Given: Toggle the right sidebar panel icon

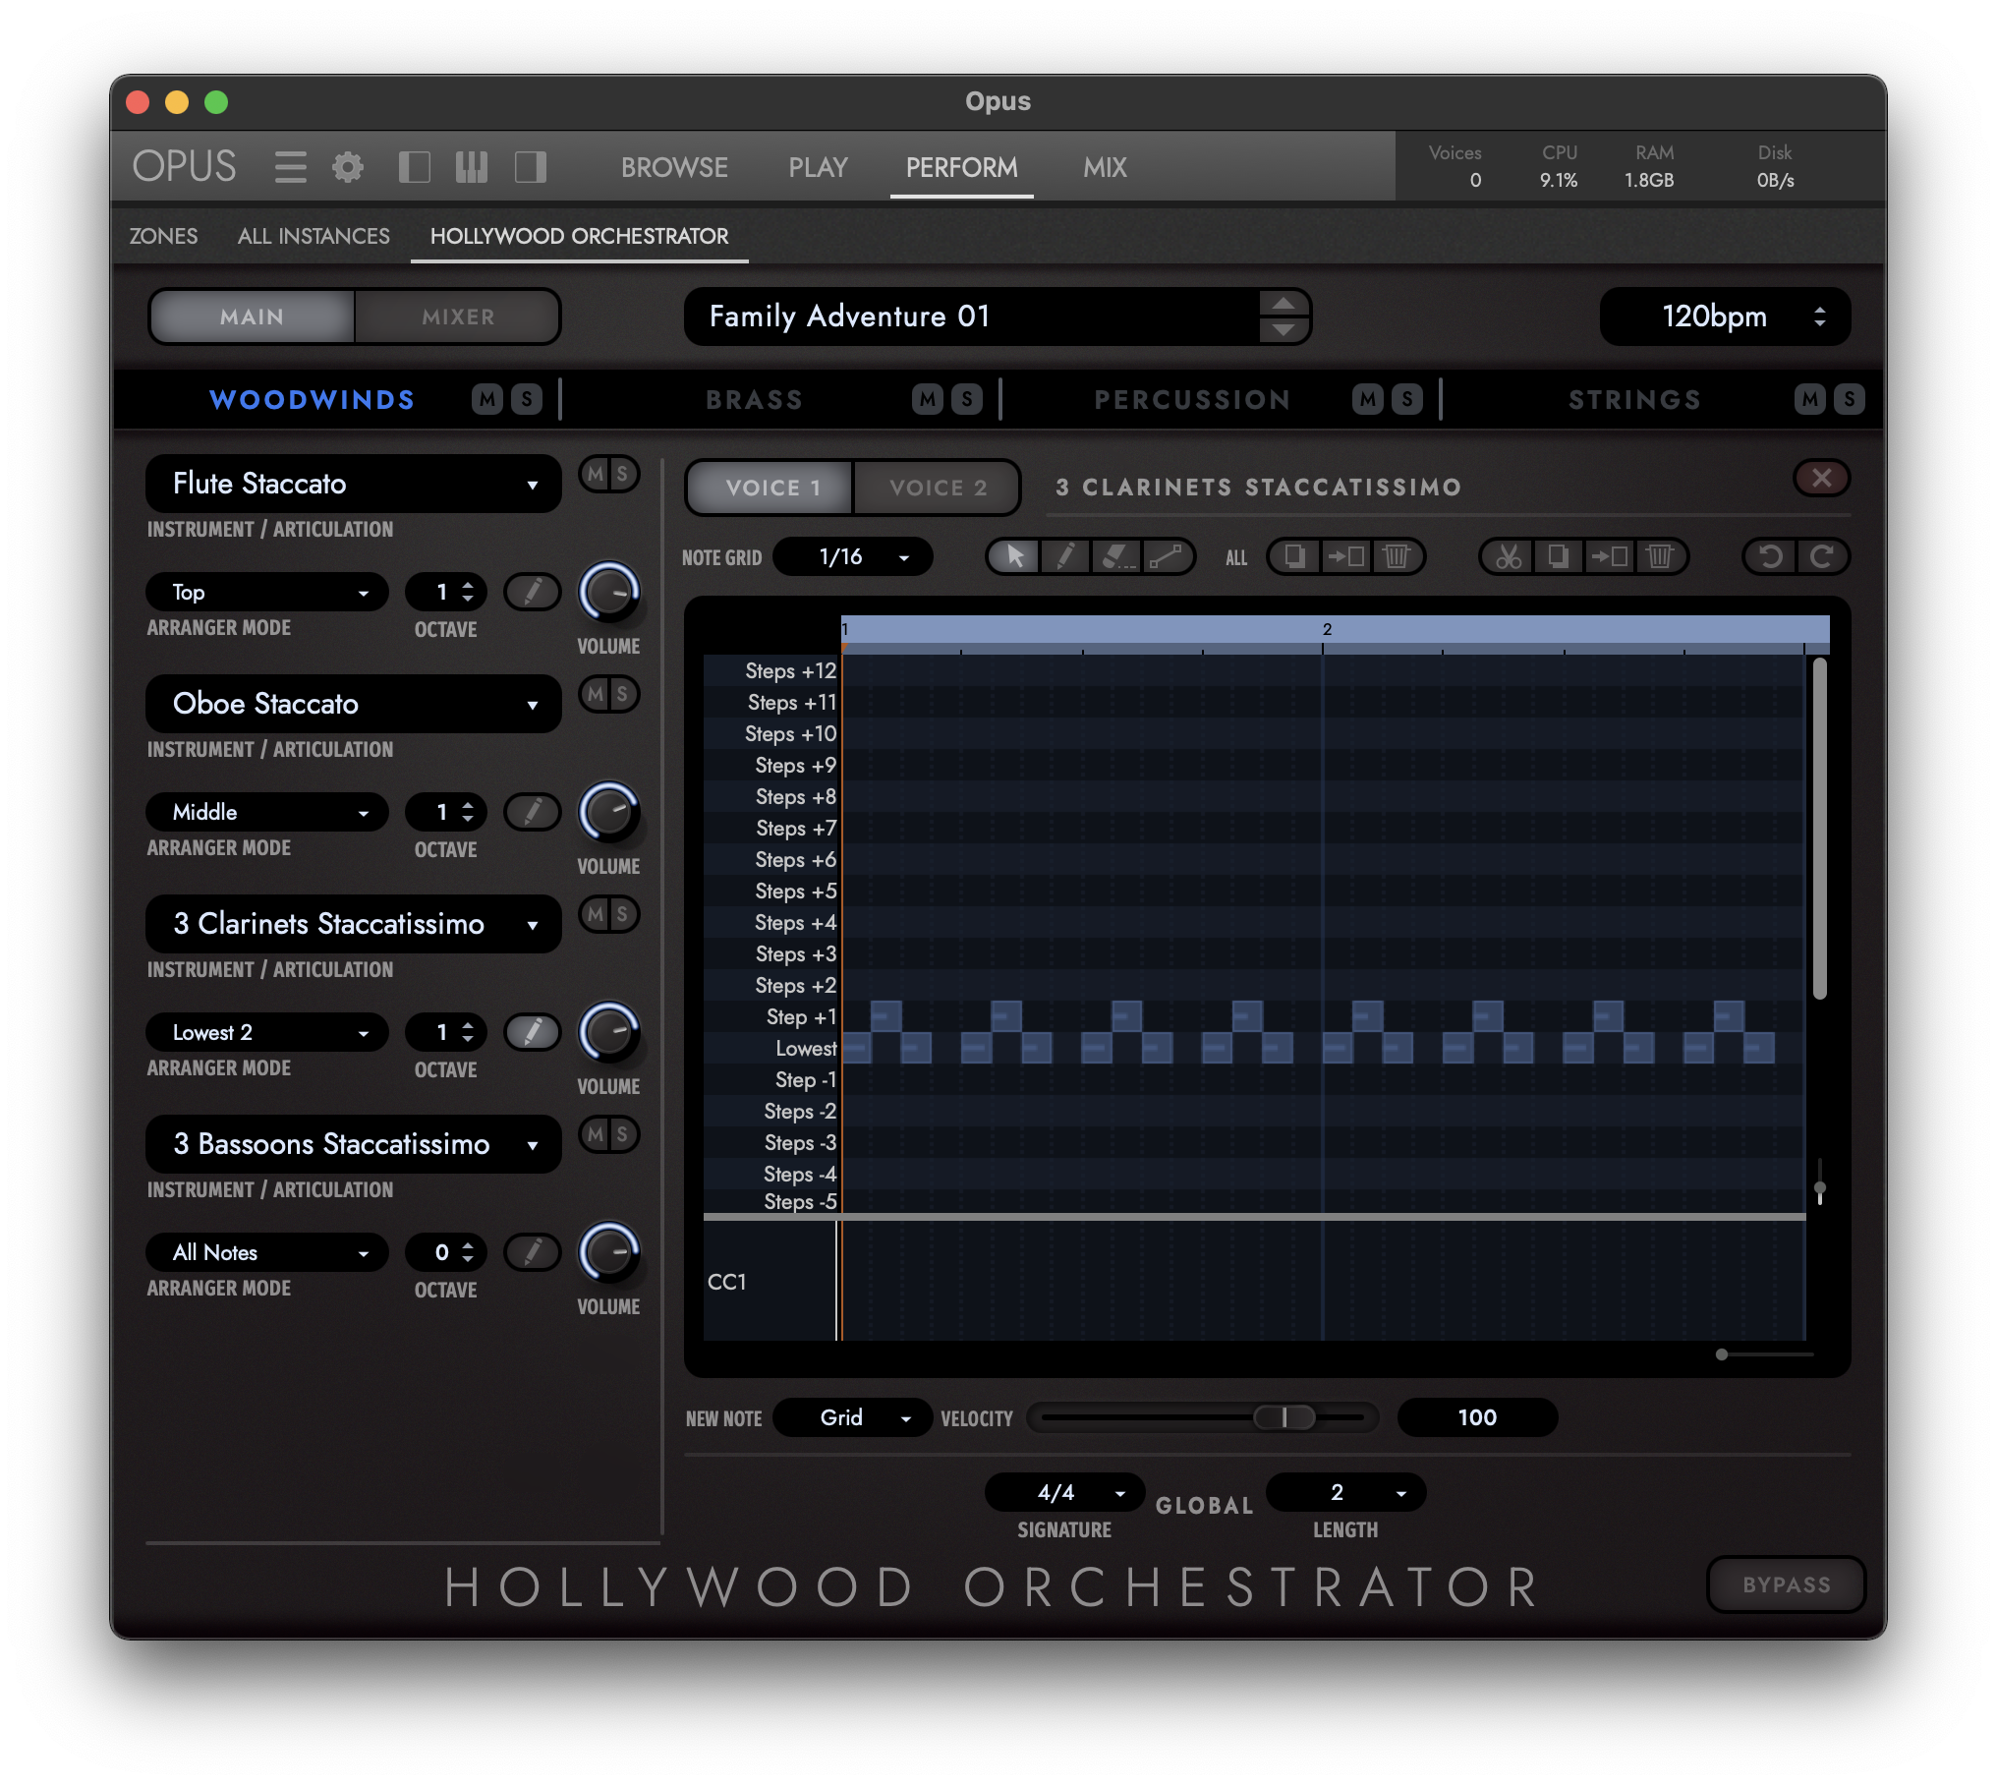Looking at the screenshot, I should point(531,167).
